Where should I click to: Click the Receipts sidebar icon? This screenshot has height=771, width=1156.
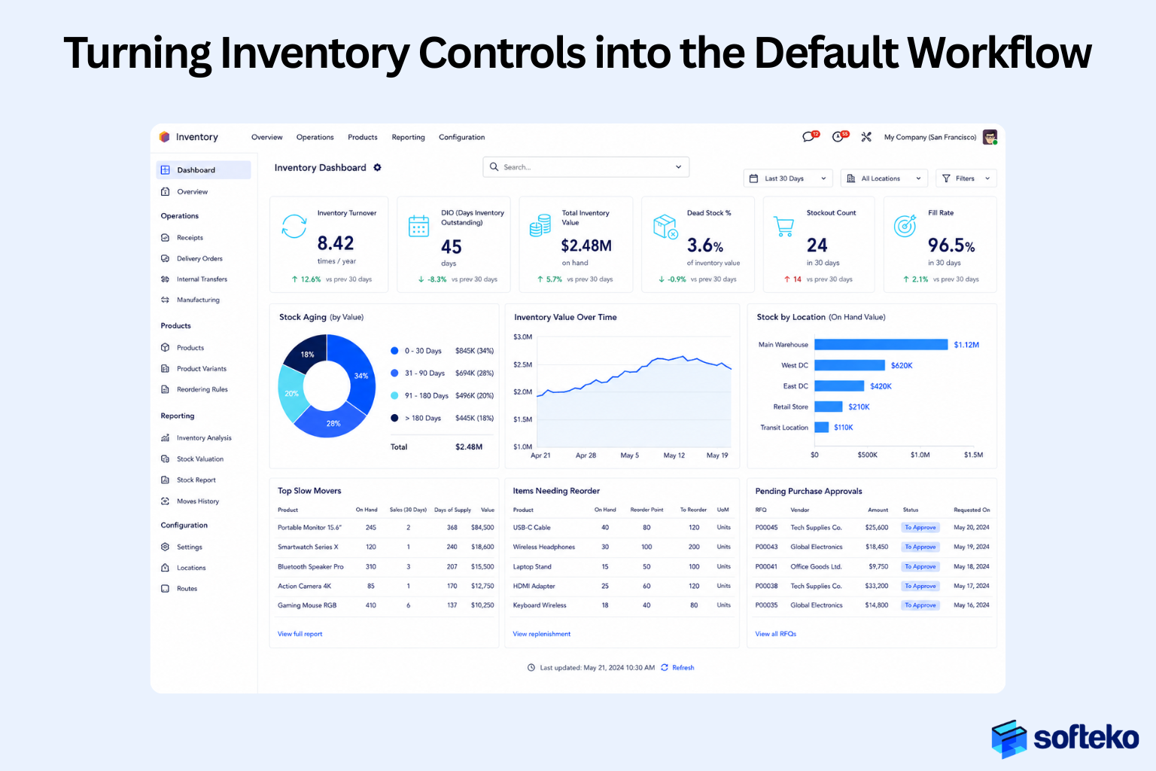coord(166,238)
